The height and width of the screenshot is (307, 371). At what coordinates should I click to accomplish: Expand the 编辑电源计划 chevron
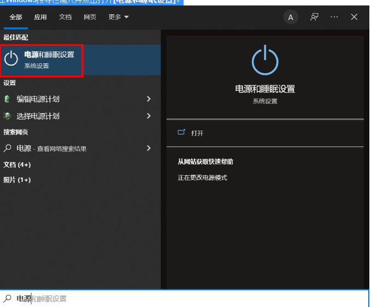pos(149,99)
